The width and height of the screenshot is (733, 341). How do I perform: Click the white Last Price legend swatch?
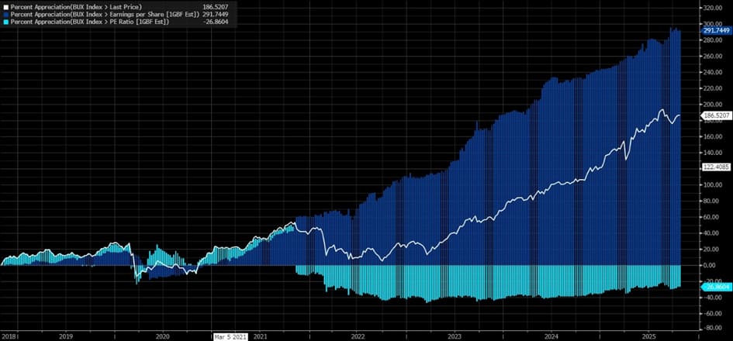(5, 6)
